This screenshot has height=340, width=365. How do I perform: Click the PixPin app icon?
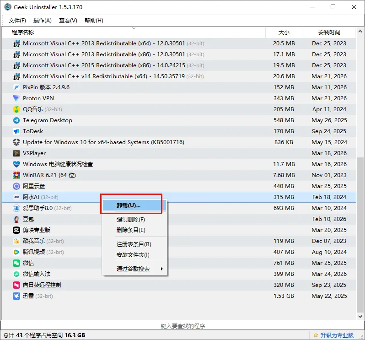click(16, 87)
